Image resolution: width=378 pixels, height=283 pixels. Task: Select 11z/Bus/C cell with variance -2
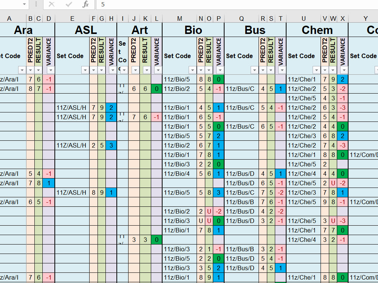(x=242, y=192)
